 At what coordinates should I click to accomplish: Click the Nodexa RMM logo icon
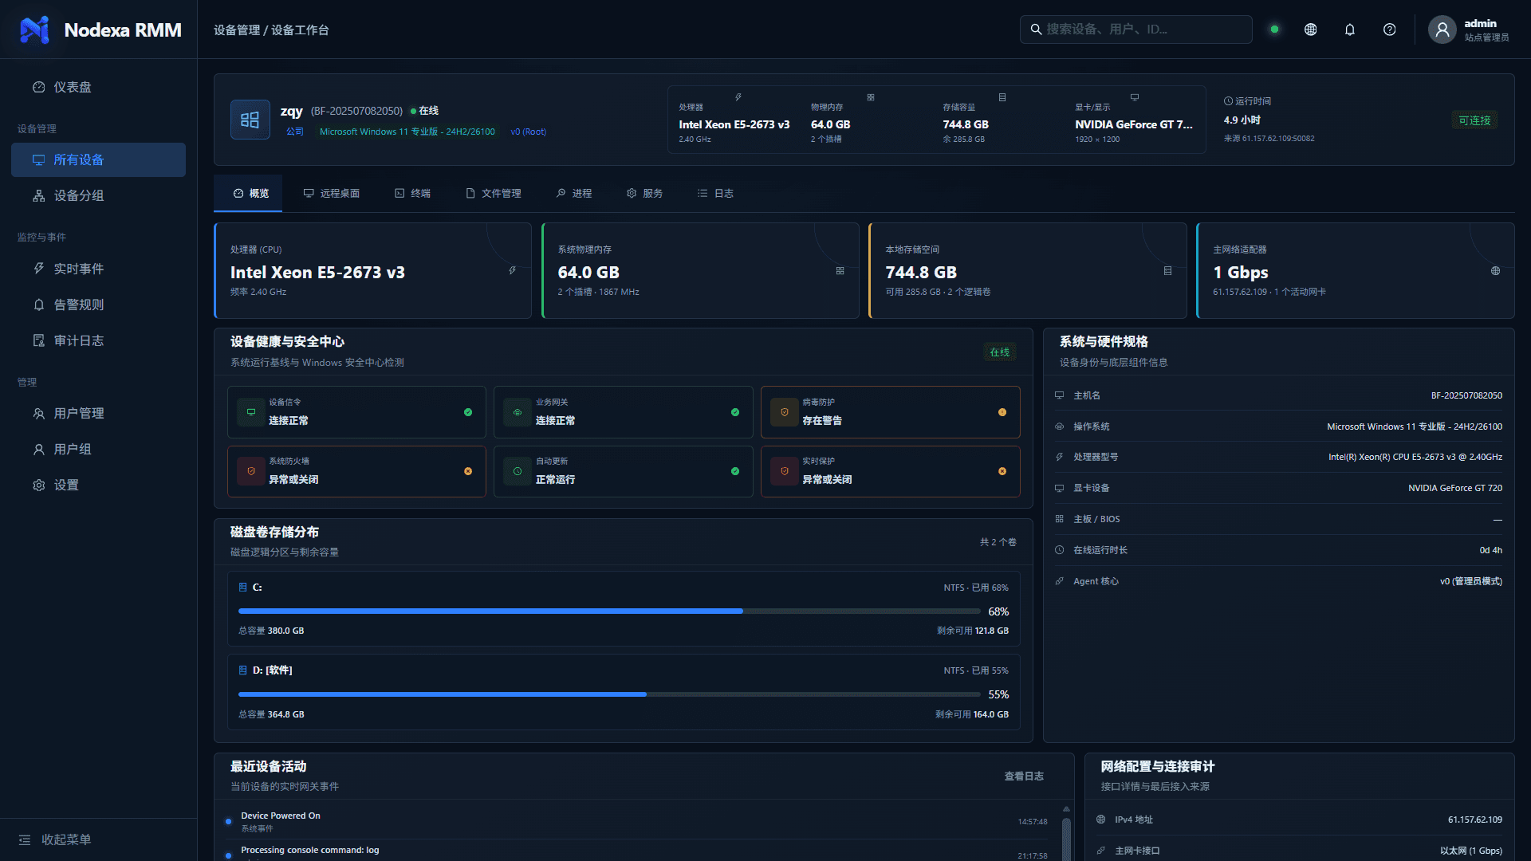[34, 29]
